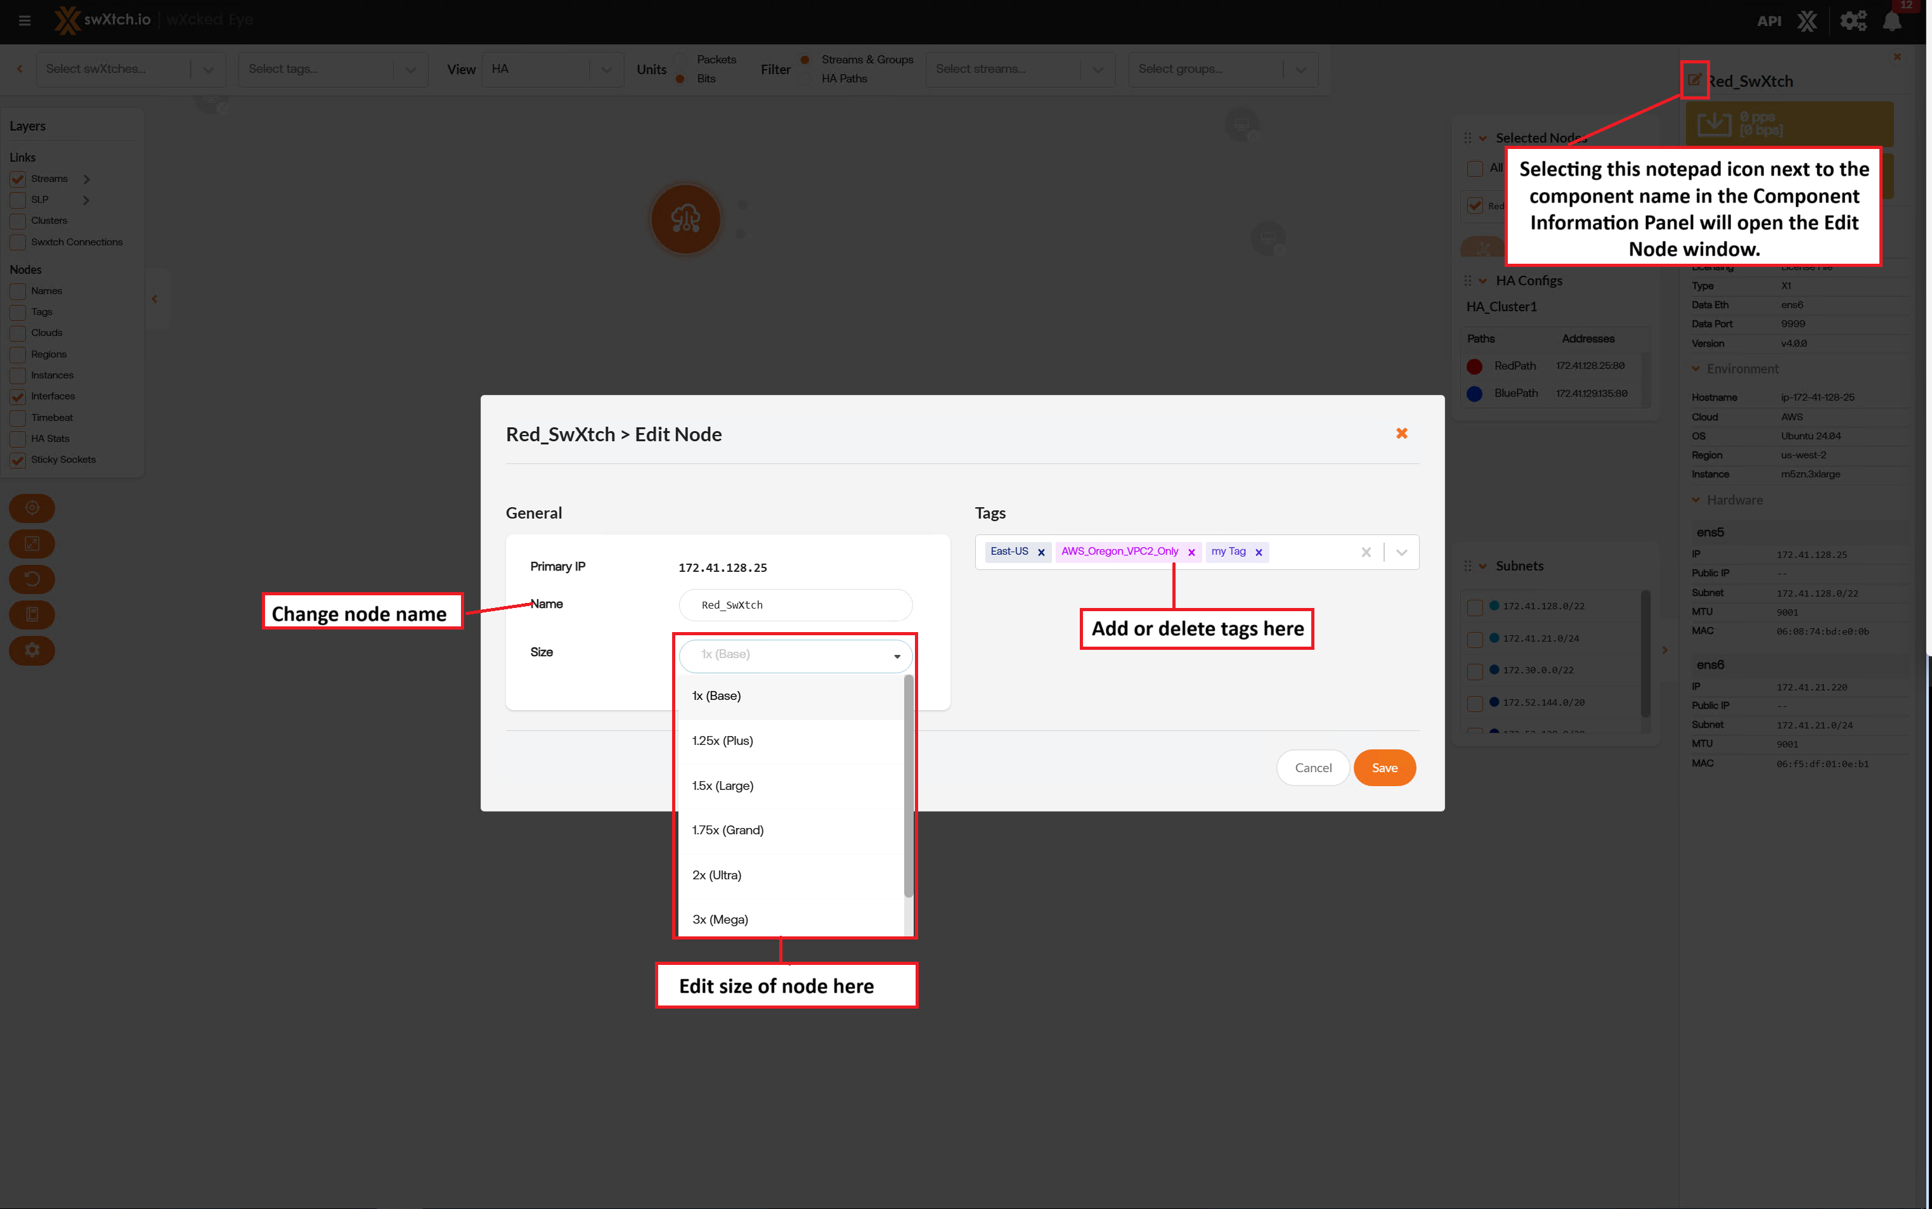Open the Tags dropdown arrow
The height and width of the screenshot is (1209, 1932).
[1401, 553]
